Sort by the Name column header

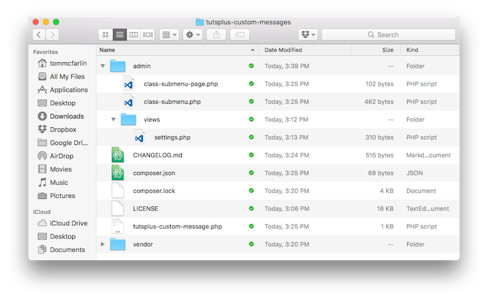pyautogui.click(x=107, y=50)
